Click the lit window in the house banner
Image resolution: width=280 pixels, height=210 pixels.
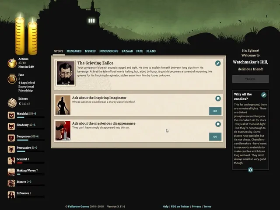point(91,21)
